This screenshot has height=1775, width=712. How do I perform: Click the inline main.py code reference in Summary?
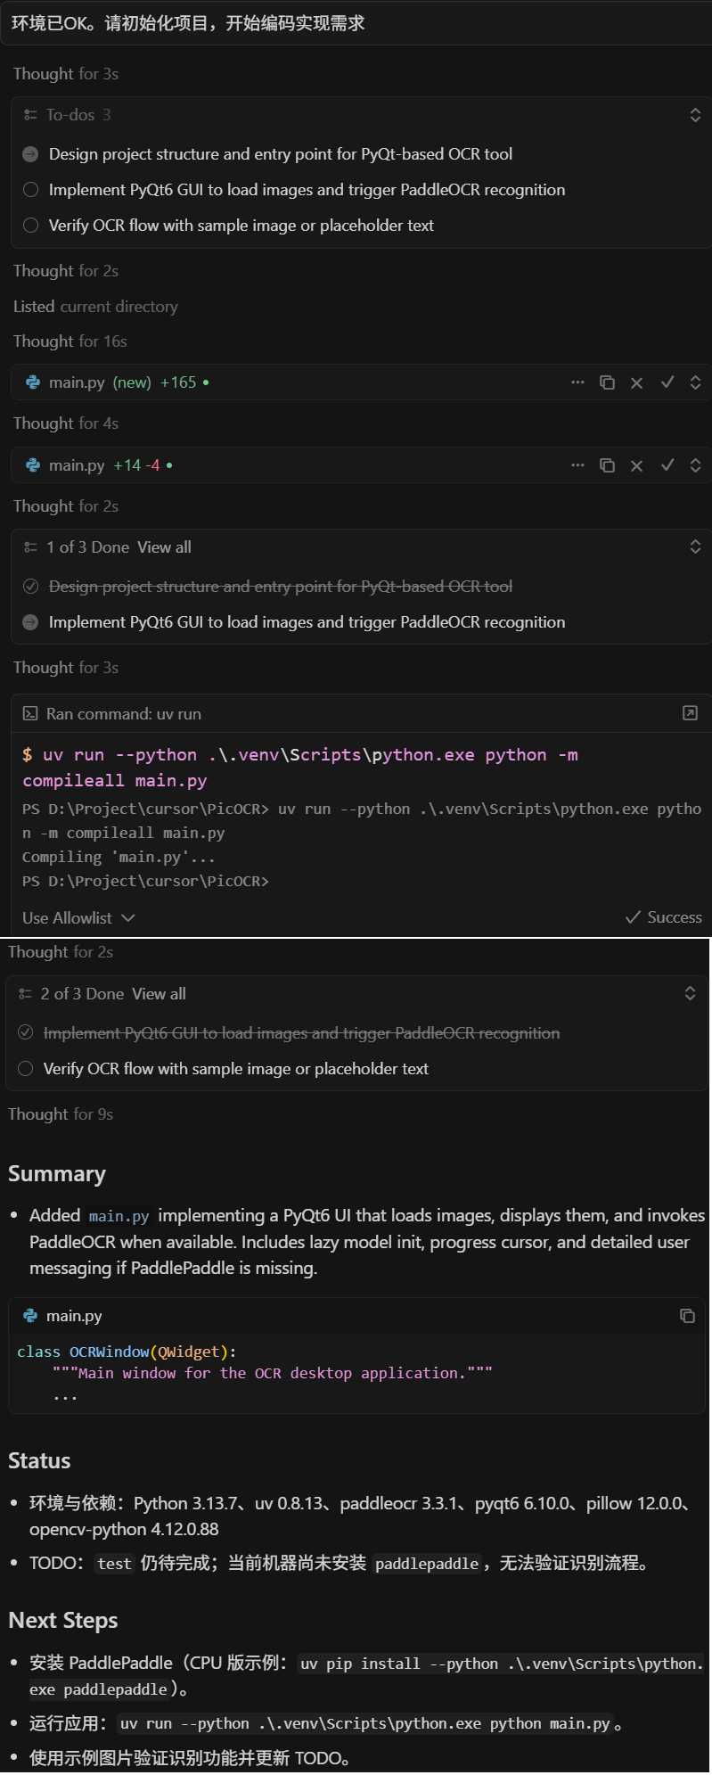pyautogui.click(x=119, y=1216)
